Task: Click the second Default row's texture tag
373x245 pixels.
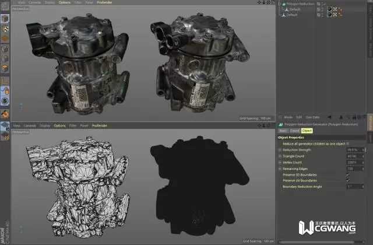Action: [330, 15]
